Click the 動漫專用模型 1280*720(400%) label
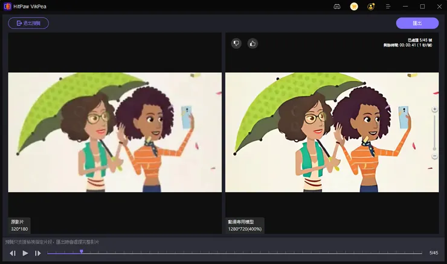The height and width of the screenshot is (264, 447). [x=245, y=225]
